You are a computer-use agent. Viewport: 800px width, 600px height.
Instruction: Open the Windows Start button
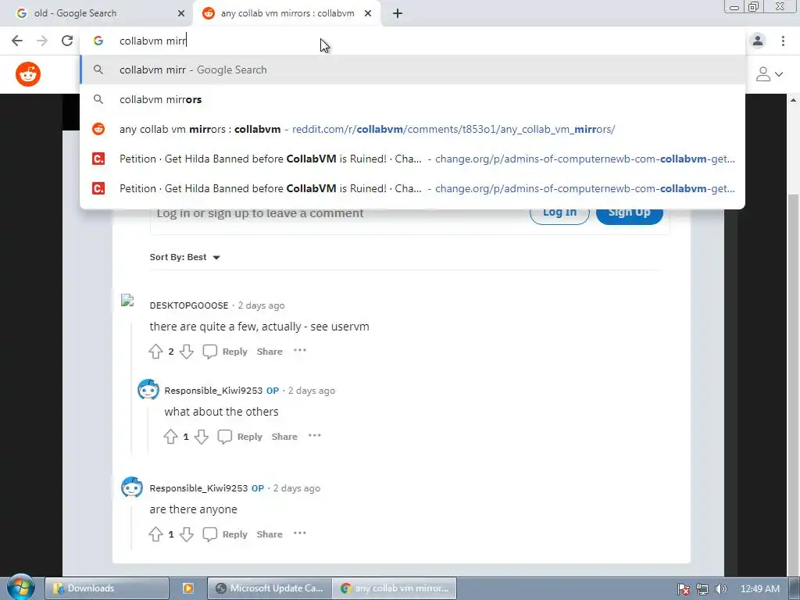(20, 587)
